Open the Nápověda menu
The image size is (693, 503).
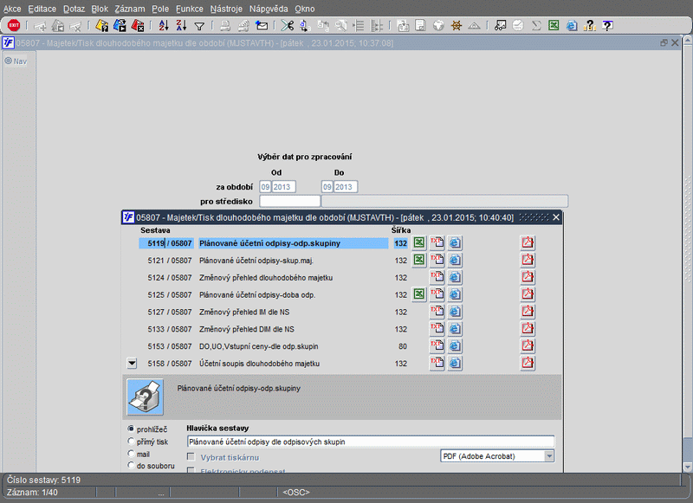click(269, 9)
